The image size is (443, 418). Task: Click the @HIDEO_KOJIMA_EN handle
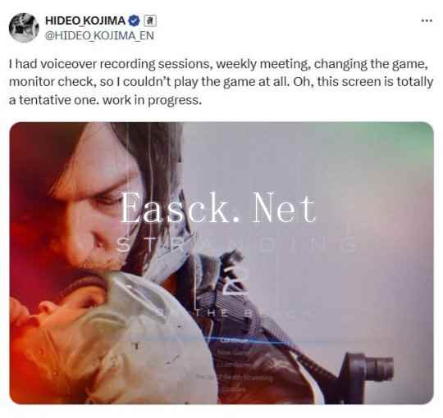(x=99, y=35)
